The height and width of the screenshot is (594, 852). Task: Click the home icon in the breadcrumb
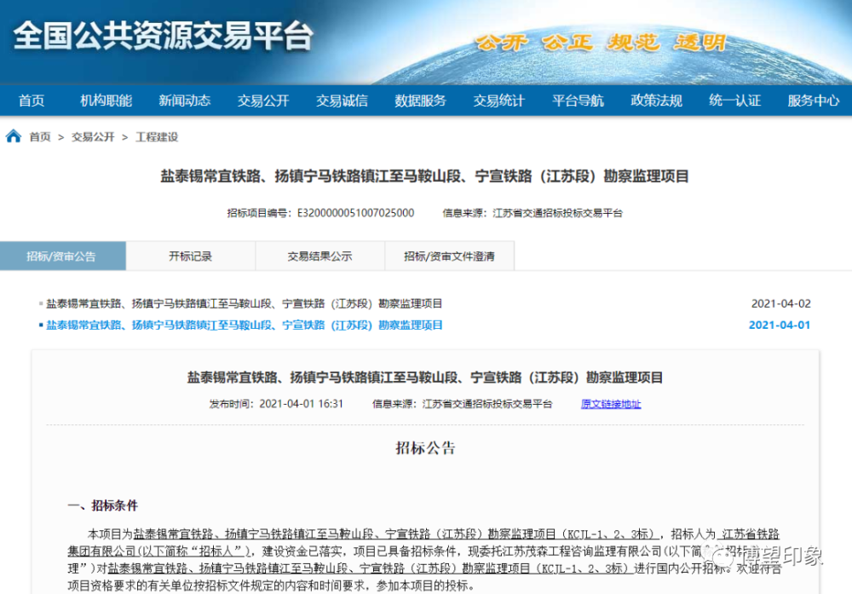click(14, 136)
